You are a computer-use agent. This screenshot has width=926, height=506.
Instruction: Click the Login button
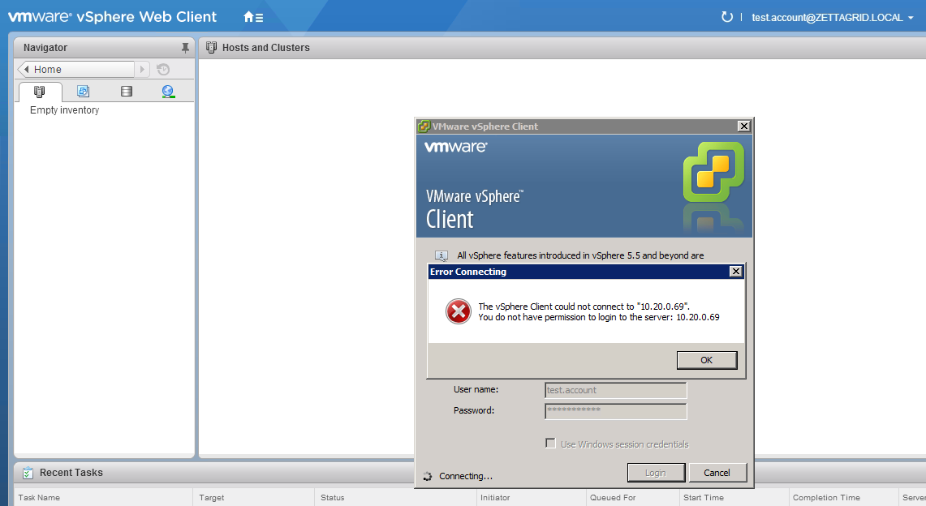click(656, 473)
